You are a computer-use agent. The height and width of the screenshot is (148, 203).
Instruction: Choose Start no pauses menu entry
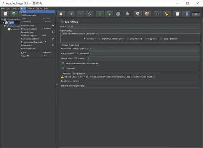click(x=38, y=15)
